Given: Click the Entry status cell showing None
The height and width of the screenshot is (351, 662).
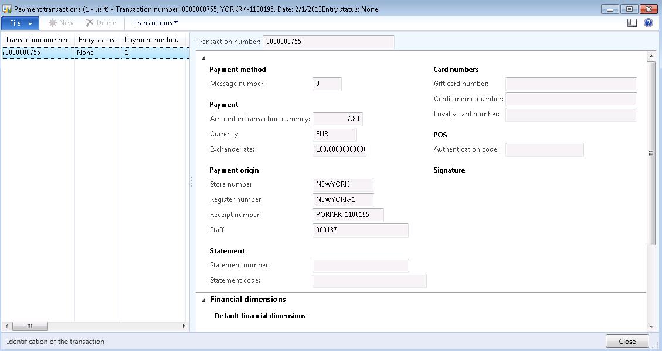Looking at the screenshot, I should [x=98, y=53].
